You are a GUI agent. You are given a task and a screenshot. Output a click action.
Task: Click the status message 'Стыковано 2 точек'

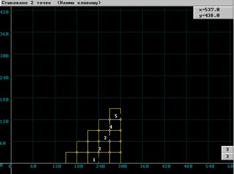pyautogui.click(x=26, y=3)
